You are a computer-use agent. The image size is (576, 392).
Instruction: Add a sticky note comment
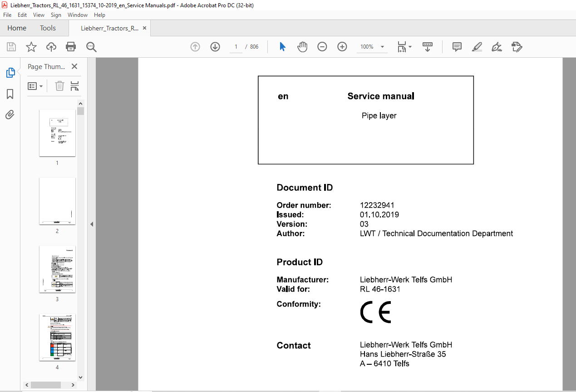click(x=457, y=47)
